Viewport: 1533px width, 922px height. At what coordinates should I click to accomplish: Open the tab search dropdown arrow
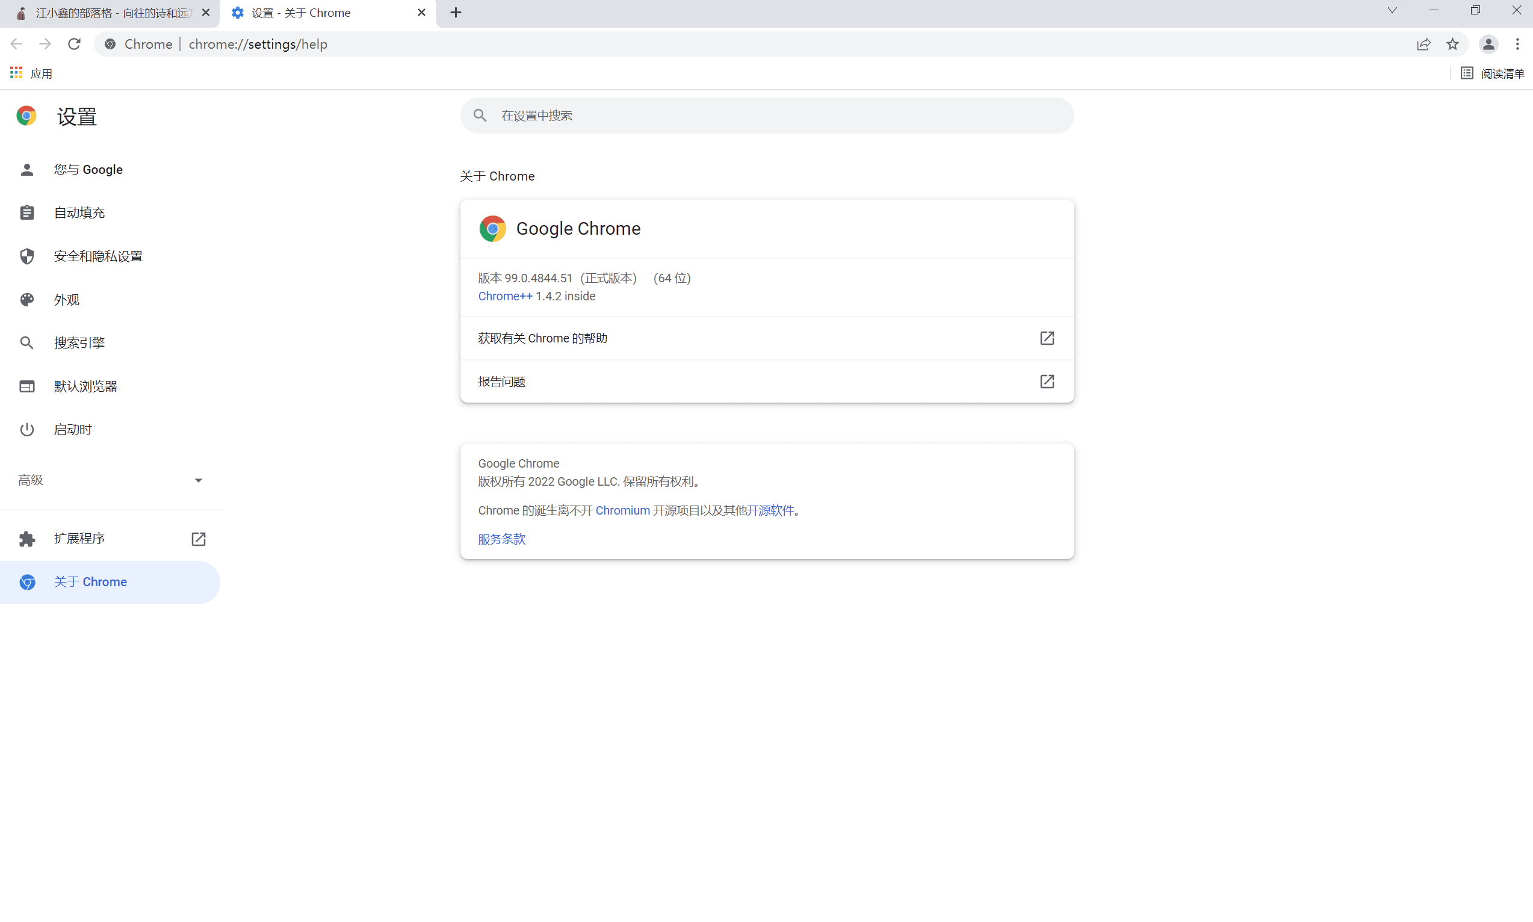click(x=1392, y=11)
